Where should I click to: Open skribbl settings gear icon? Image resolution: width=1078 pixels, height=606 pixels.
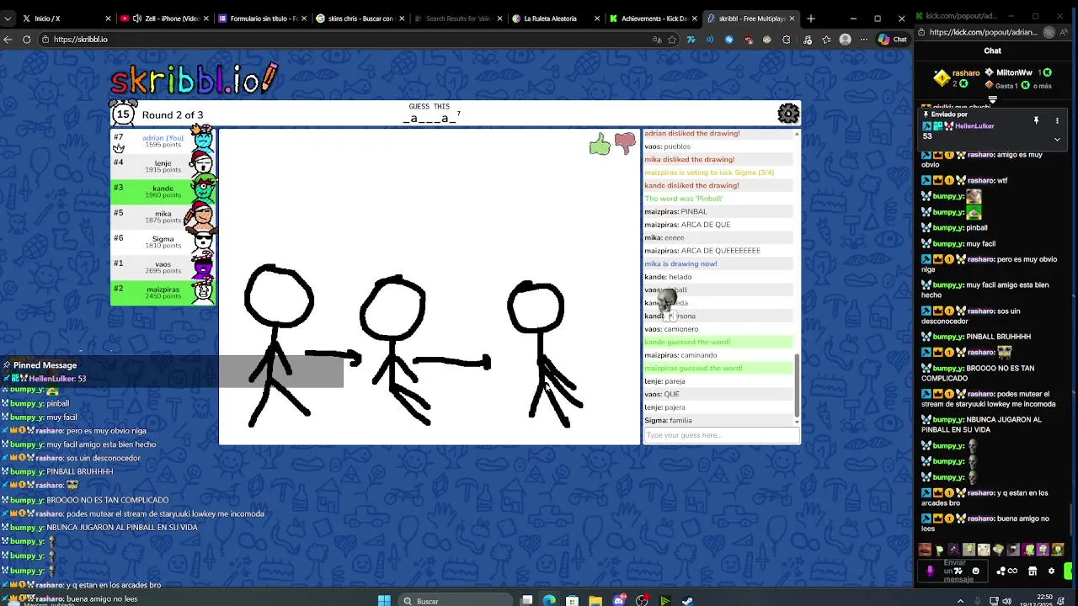pos(788,114)
